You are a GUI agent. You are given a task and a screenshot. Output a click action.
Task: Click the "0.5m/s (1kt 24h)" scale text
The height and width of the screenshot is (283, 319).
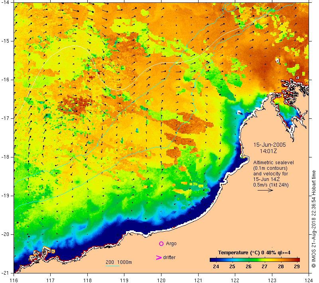[x=271, y=185]
